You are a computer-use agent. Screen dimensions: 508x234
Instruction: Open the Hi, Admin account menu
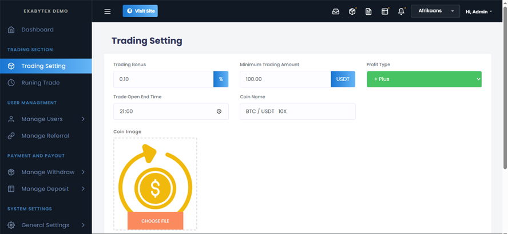[479, 11]
